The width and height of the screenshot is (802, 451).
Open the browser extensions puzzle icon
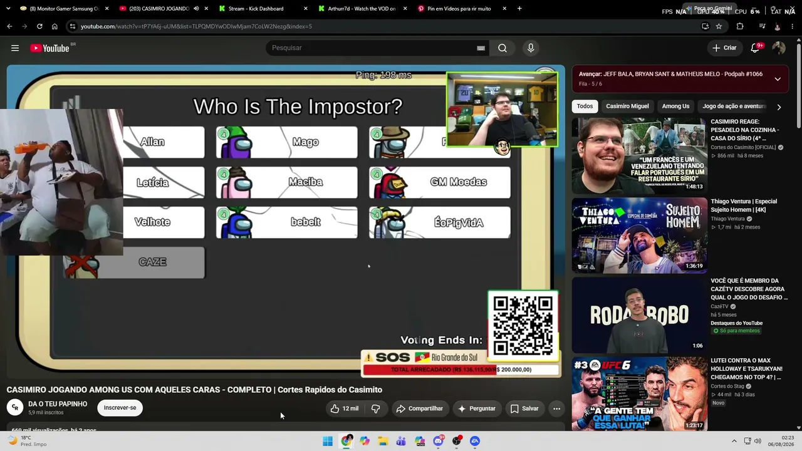pos(740,26)
